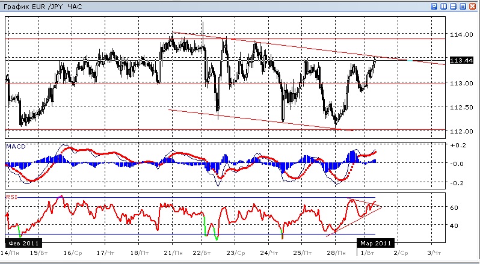Select the 16/Ср date label

tap(73, 253)
